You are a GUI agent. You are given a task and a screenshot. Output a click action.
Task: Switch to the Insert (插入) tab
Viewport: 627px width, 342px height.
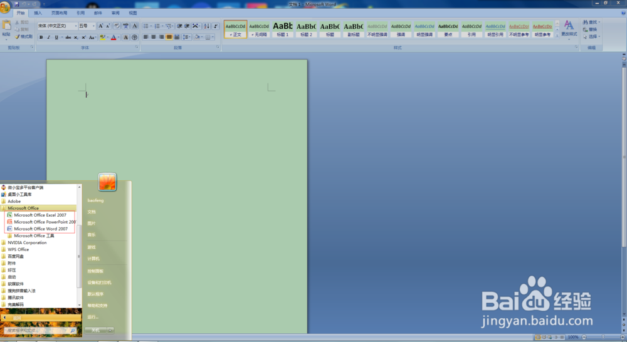click(38, 13)
